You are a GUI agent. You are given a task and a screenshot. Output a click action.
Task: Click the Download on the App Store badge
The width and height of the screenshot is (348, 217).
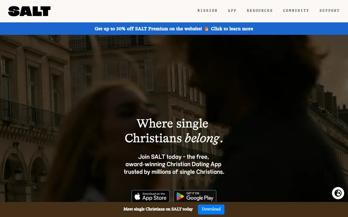click(x=151, y=196)
